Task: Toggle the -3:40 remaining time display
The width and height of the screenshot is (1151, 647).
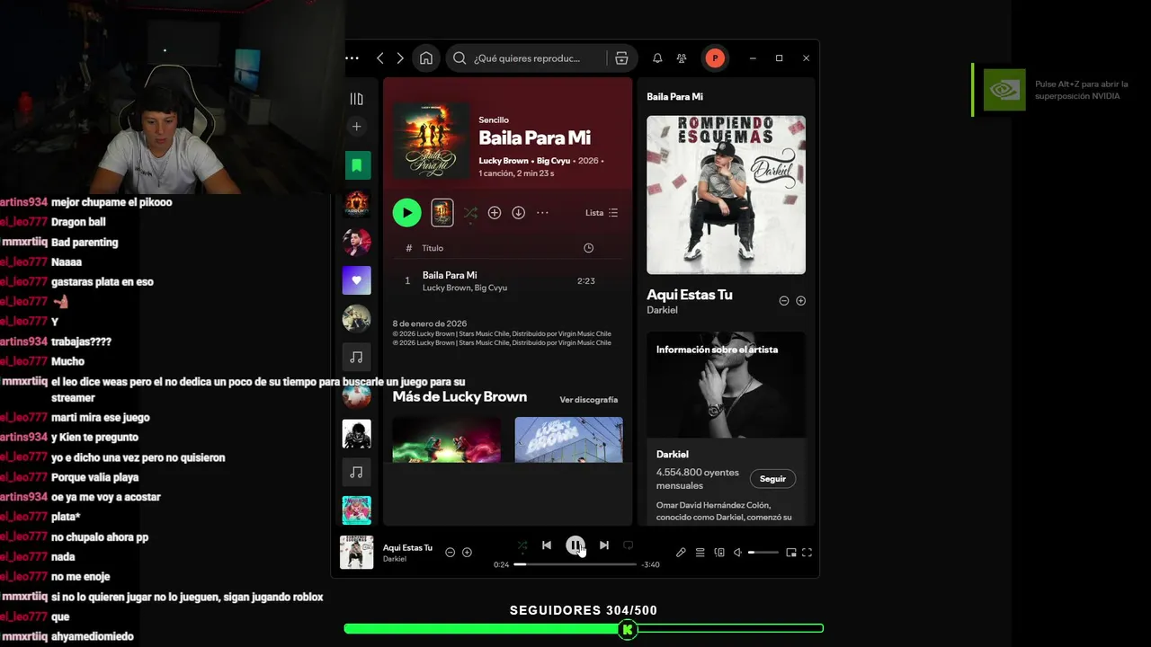Action: click(x=650, y=564)
